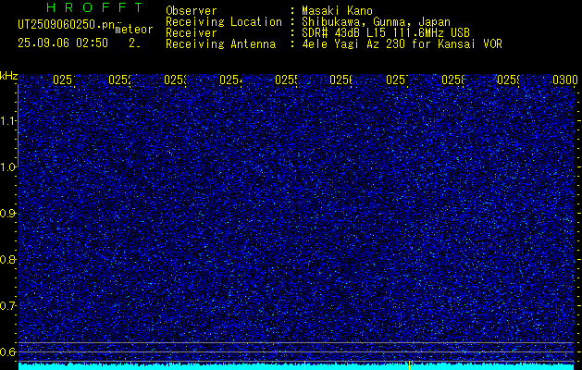
Task: Select the 0.9 kHz frequency label
Action: 8,214
